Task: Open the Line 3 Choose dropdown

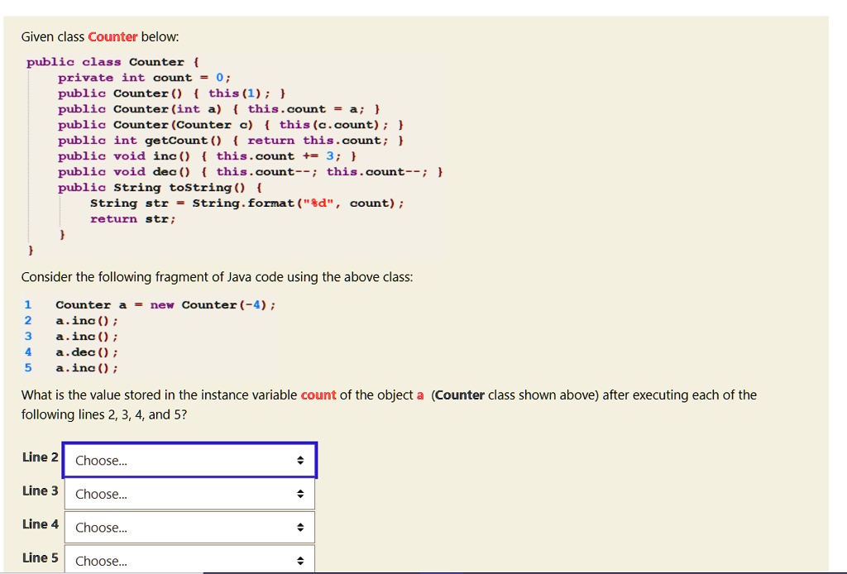Action: [x=189, y=494]
